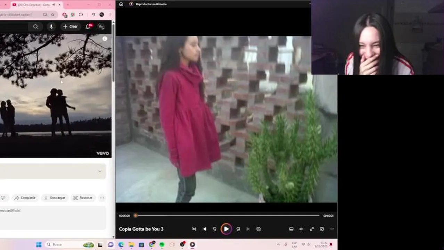Switch media player to full screen
The height and width of the screenshot is (250, 444).
[x=312, y=229]
